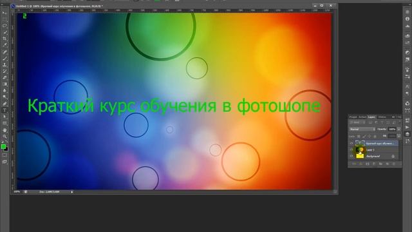Open the Actions play icon in right dock
This screenshot has width=412, height=232.
[407, 128]
